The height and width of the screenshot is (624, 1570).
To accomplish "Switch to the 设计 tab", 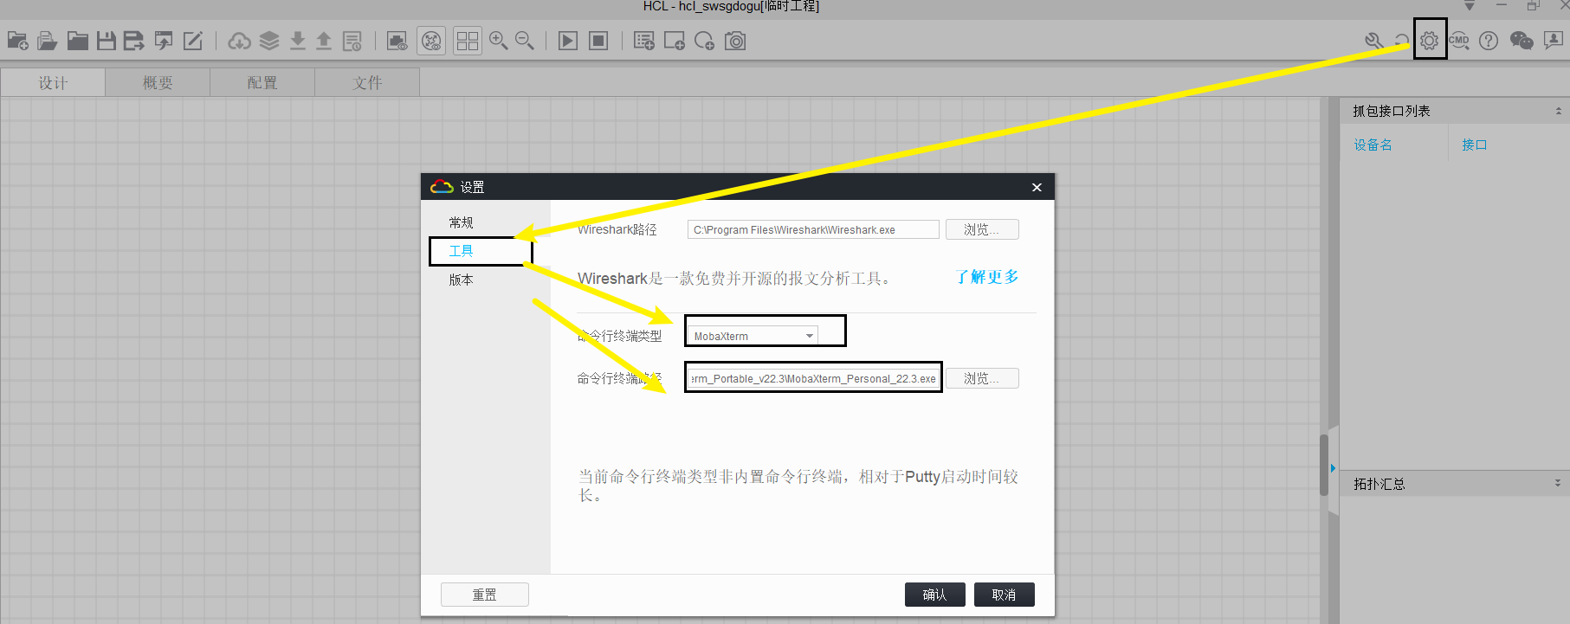I will pyautogui.click(x=53, y=83).
